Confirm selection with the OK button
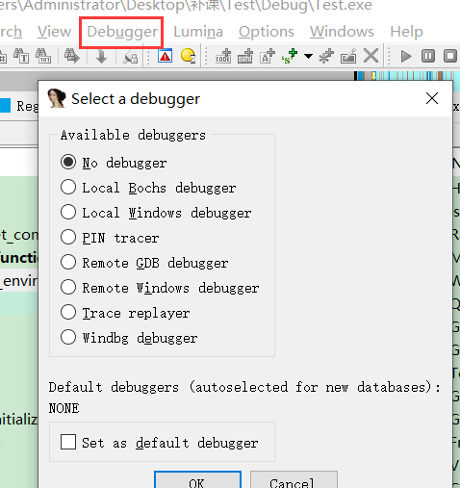 pos(197,480)
